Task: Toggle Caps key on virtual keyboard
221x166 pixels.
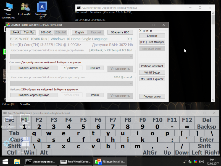Action: click(x=17, y=139)
